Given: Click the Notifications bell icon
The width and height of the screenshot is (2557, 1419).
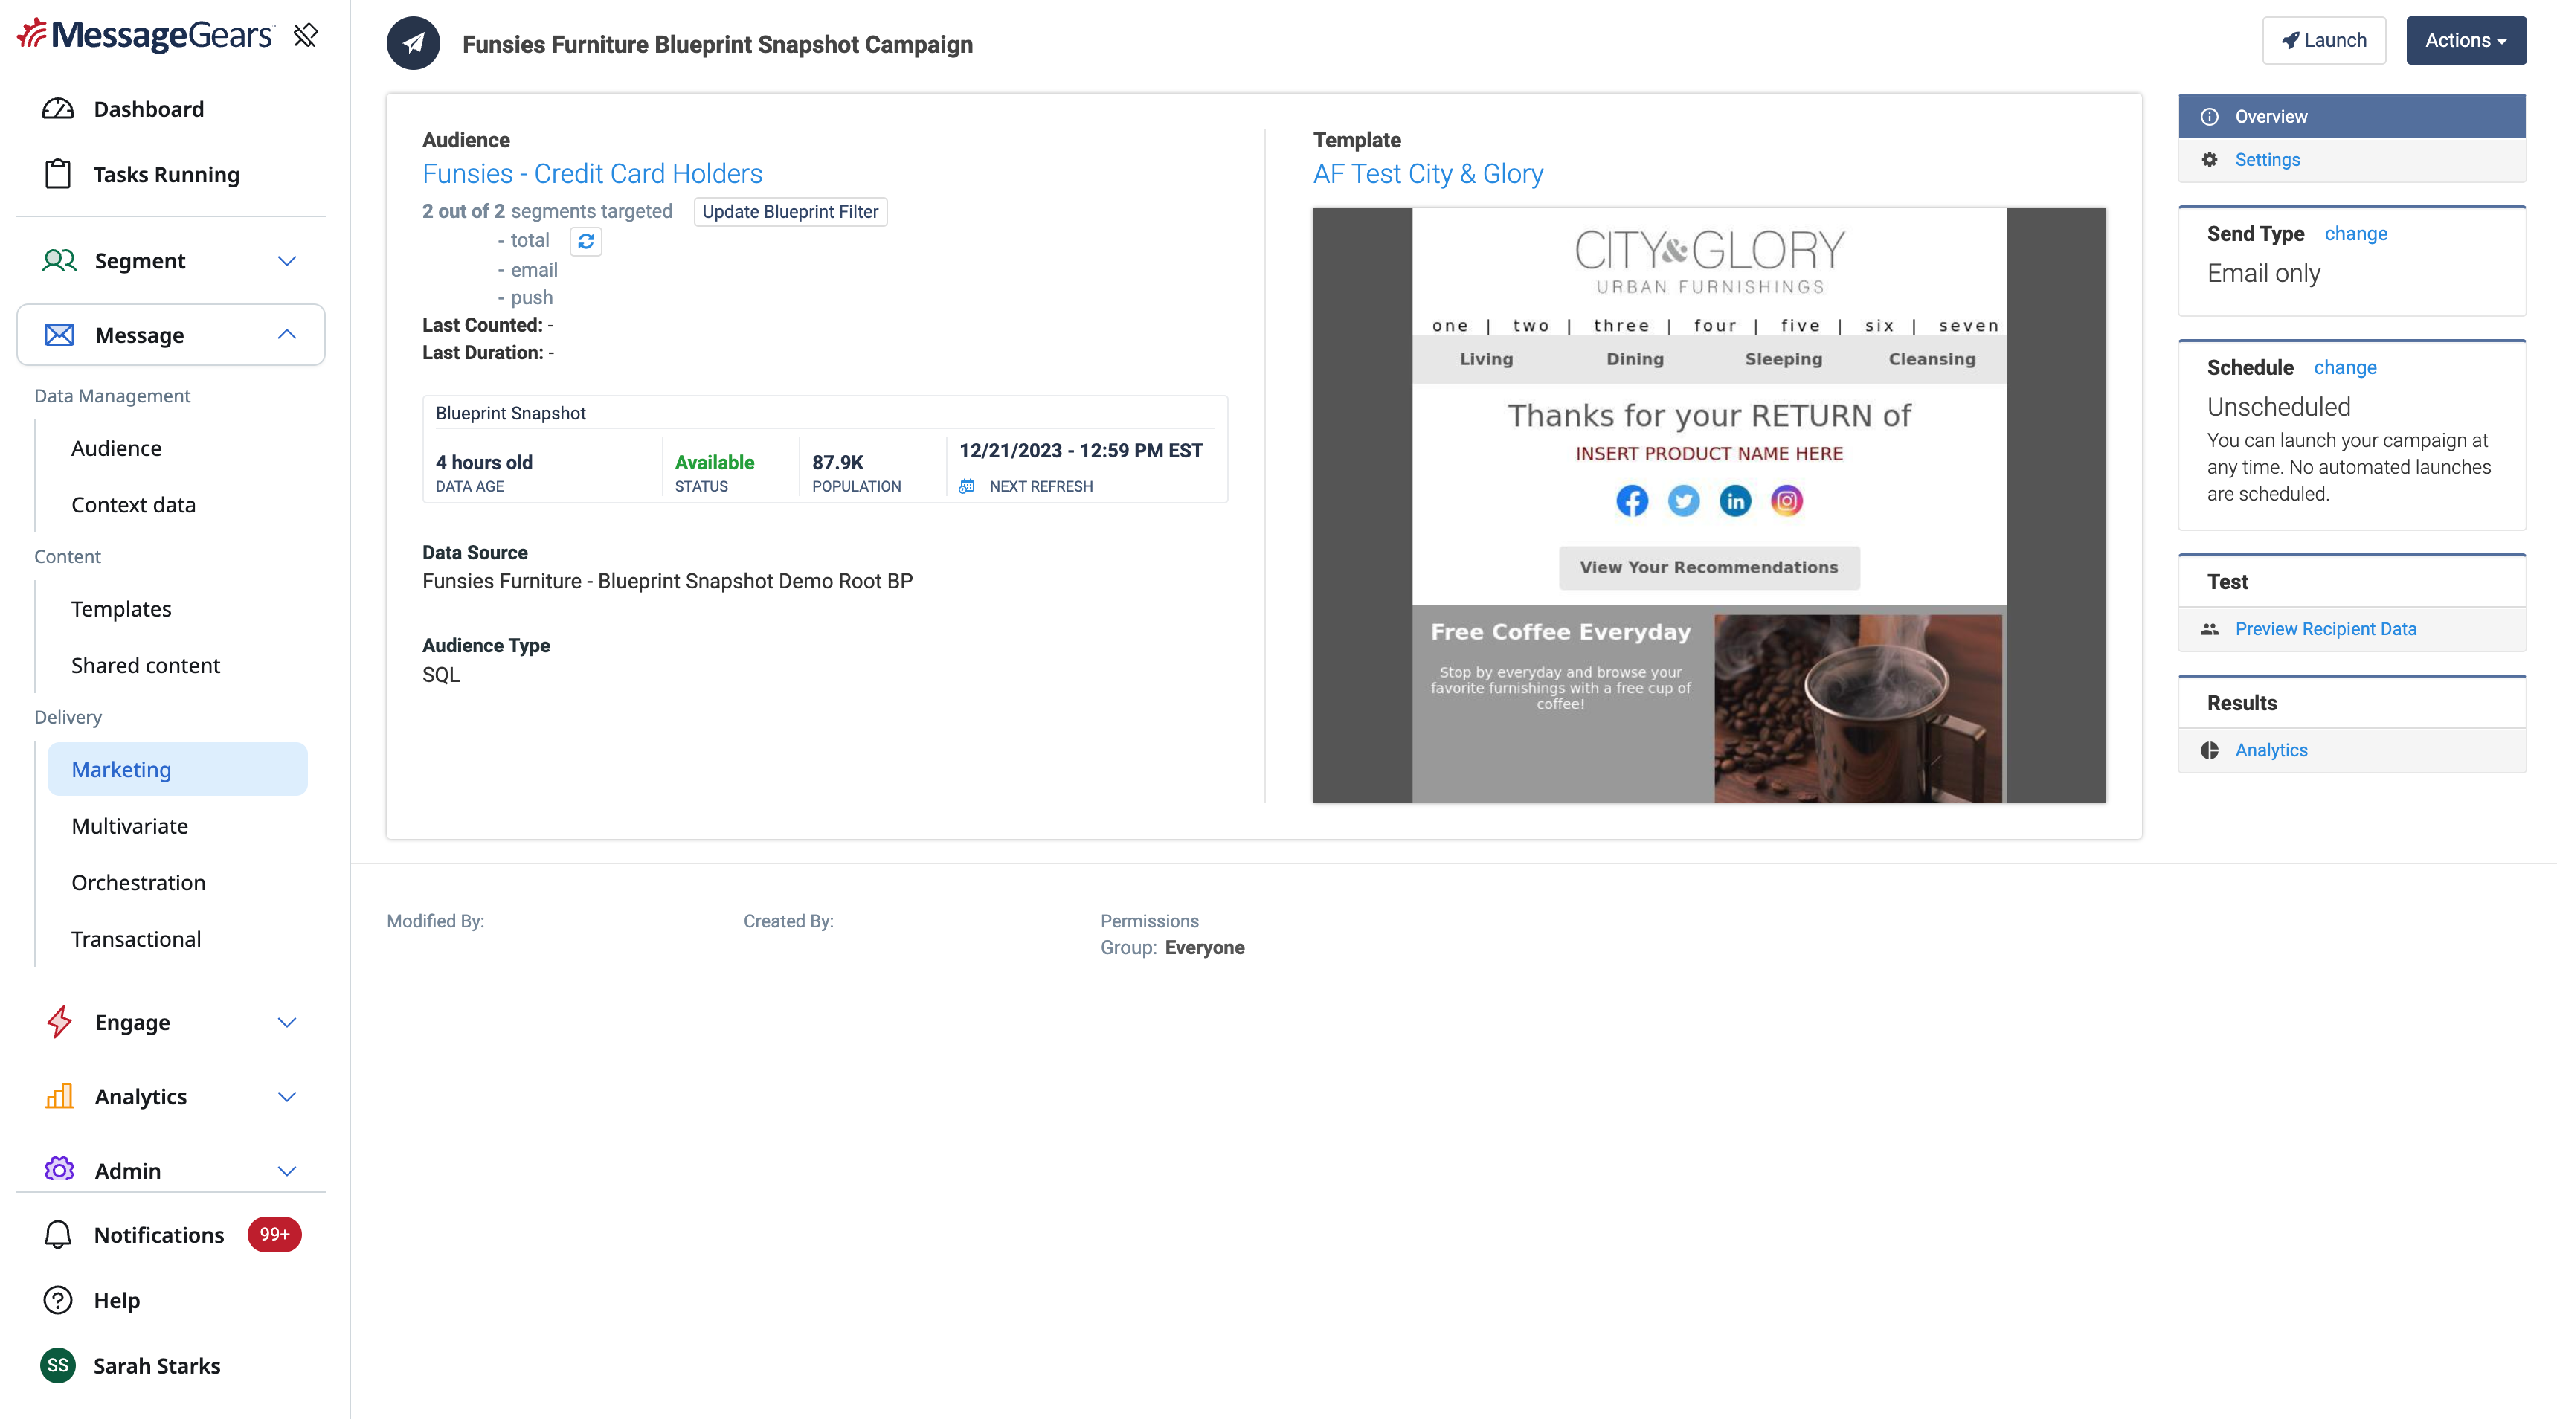Looking at the screenshot, I should (x=59, y=1235).
